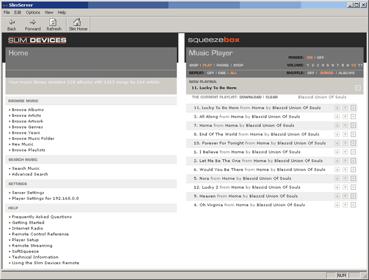This screenshot has width=369, height=280.
Task: Open the View menu
Action: (x=48, y=12)
